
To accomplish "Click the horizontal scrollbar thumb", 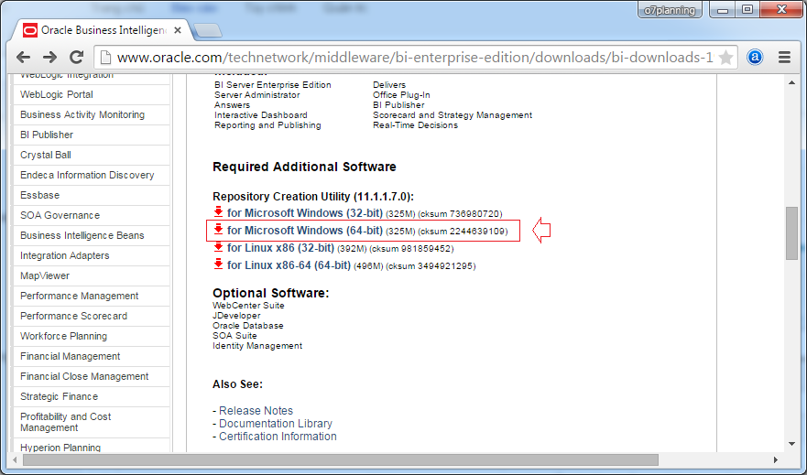I will coord(341,459).
